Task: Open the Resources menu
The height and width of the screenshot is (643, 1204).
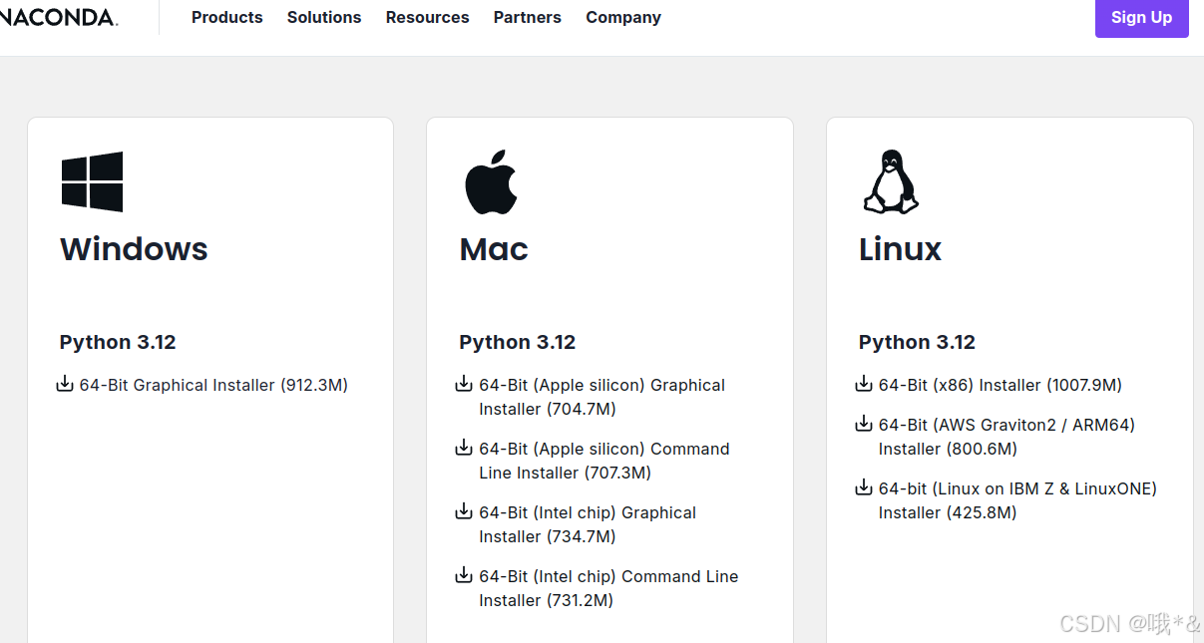Action: (428, 17)
